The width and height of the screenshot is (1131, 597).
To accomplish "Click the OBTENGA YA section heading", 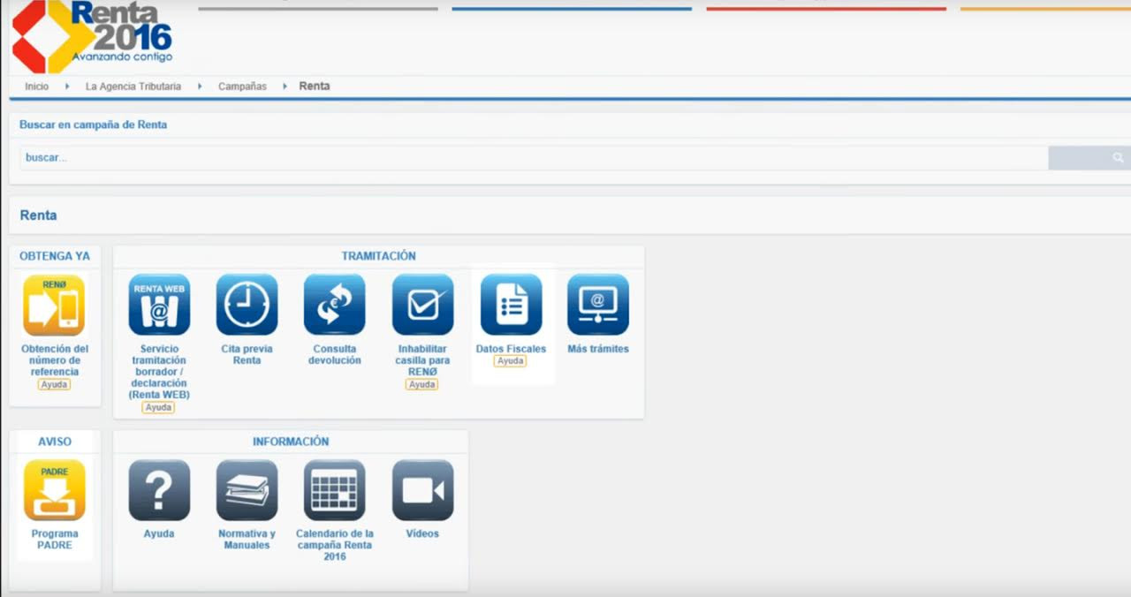I will (x=55, y=256).
